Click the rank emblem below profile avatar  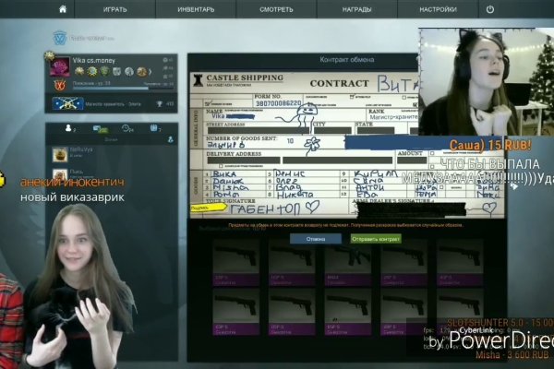tap(59, 85)
